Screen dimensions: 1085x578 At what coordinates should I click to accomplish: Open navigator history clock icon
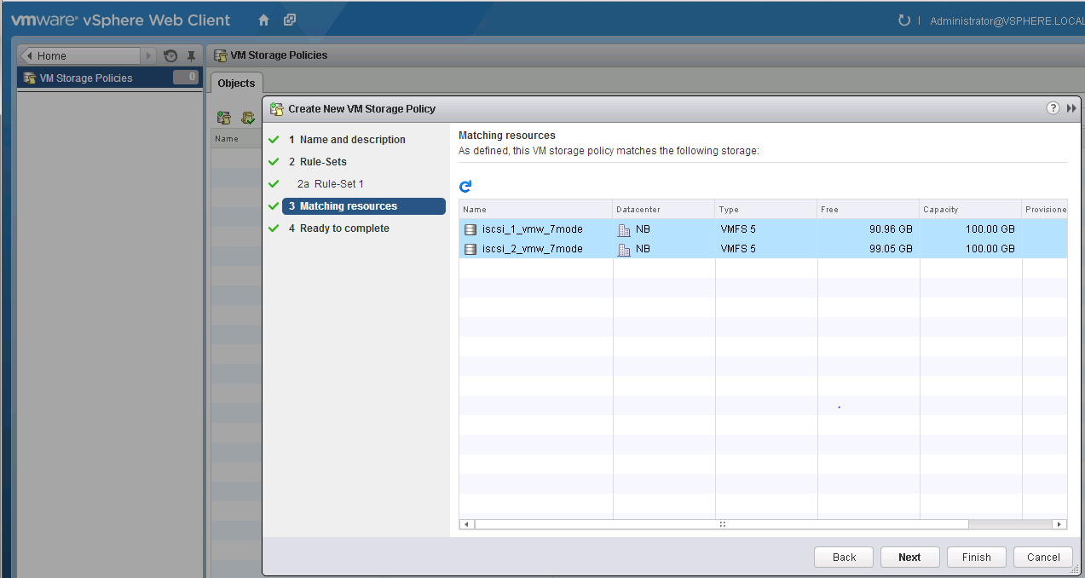point(170,55)
